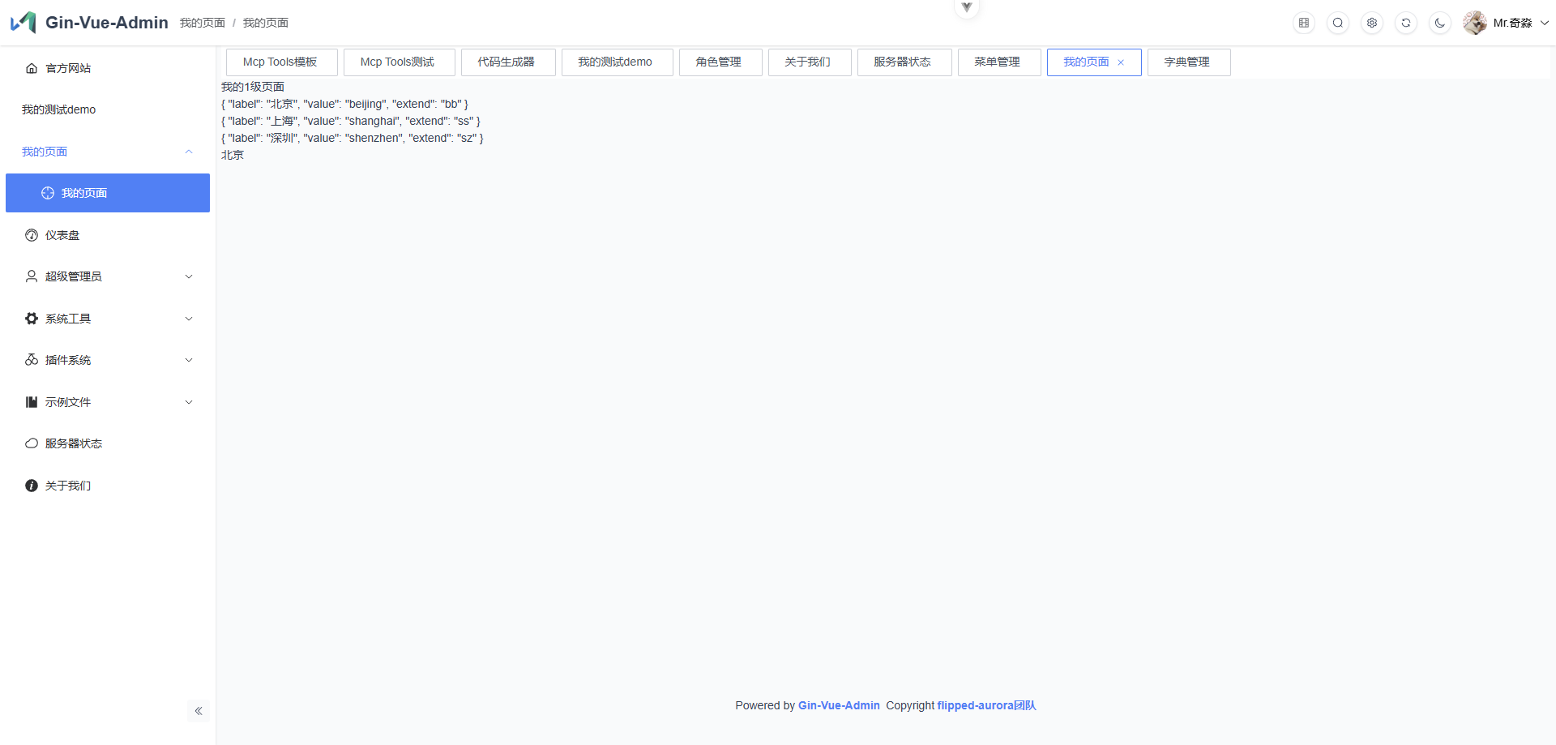Image resolution: width=1556 pixels, height=745 pixels.
Task: Click the shenzhen JSON line
Action: [353, 138]
